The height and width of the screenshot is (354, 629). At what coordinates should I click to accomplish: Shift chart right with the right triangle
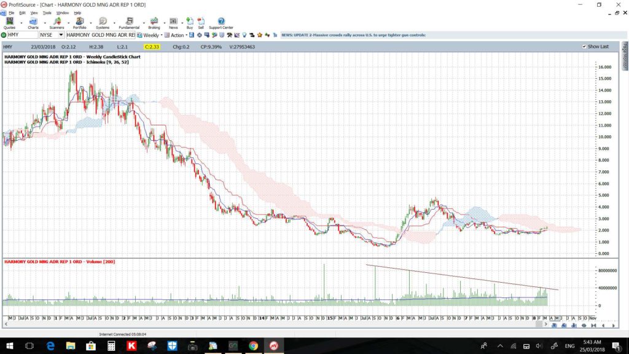pyautogui.click(x=613, y=326)
